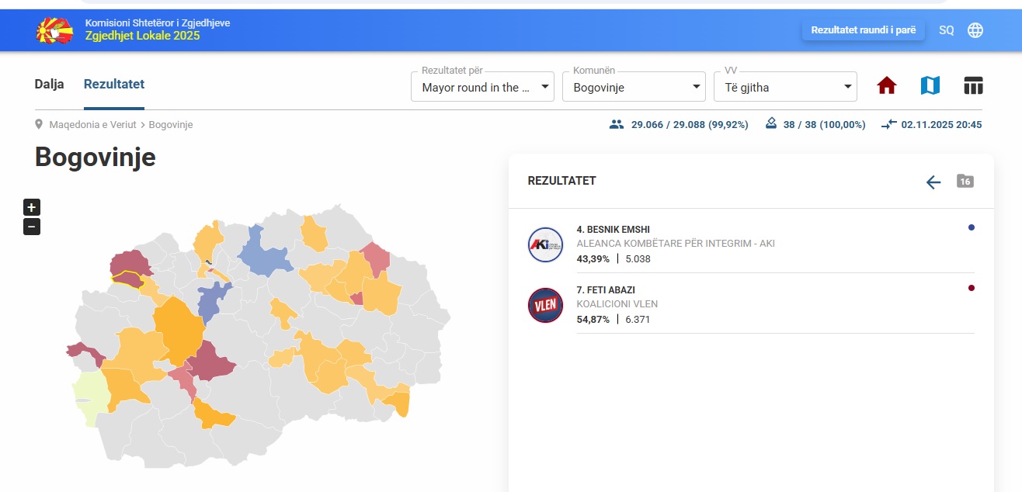Zoom out of the map

(31, 227)
